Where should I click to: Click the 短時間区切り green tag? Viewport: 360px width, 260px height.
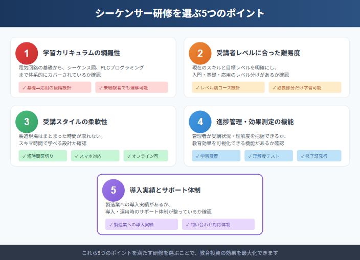click(43, 156)
